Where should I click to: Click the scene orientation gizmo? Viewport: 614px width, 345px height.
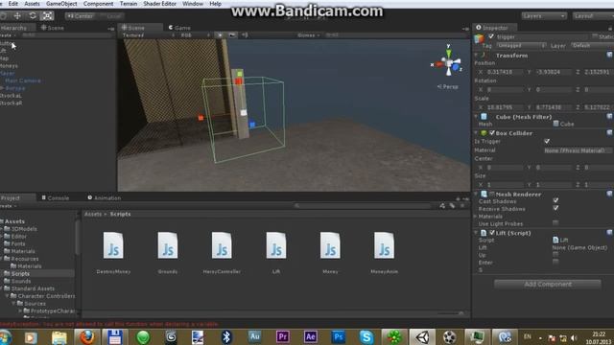(x=448, y=62)
